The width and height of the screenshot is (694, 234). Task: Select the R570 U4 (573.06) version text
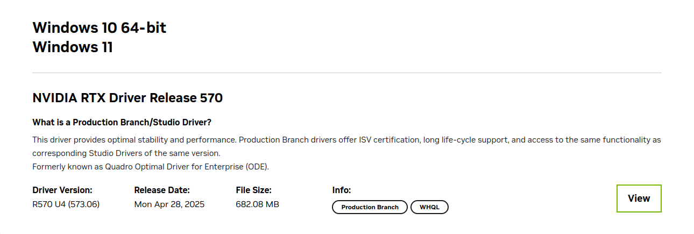[66, 204]
